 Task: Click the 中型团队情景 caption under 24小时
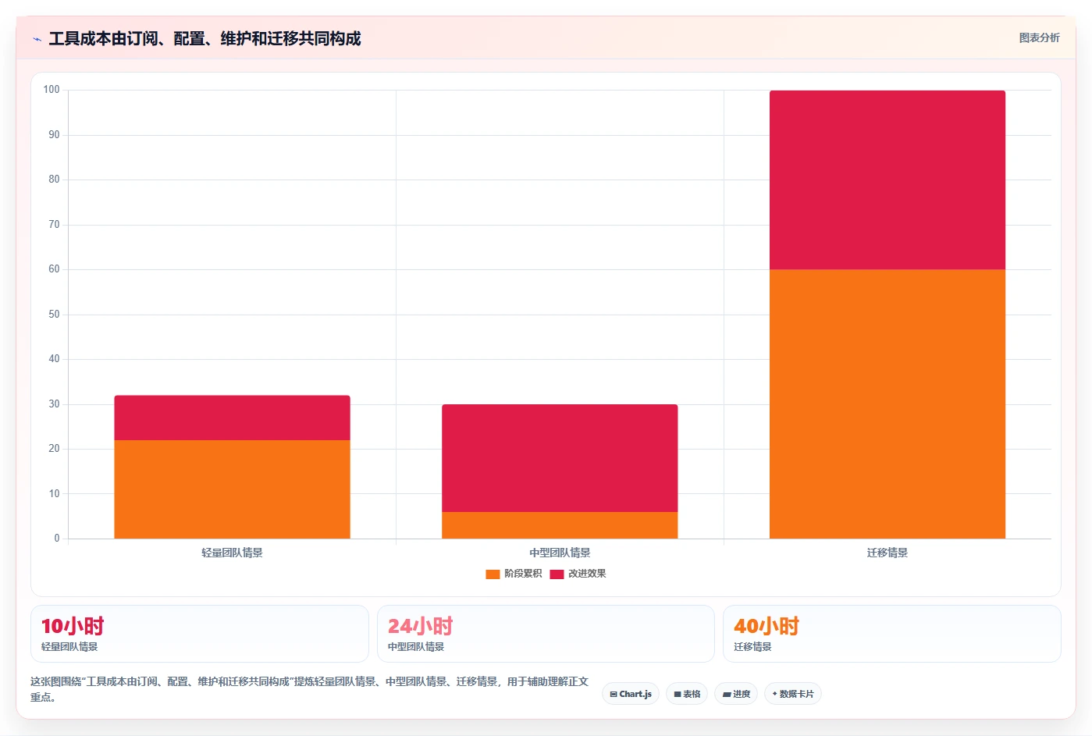416,647
